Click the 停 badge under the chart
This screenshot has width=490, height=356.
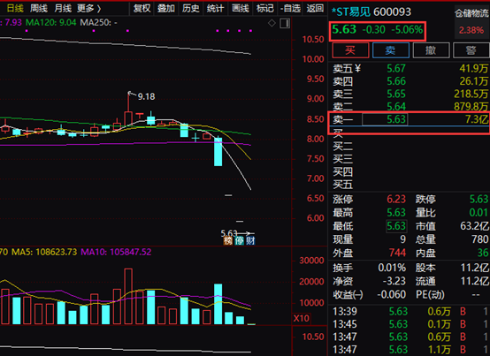click(x=240, y=240)
